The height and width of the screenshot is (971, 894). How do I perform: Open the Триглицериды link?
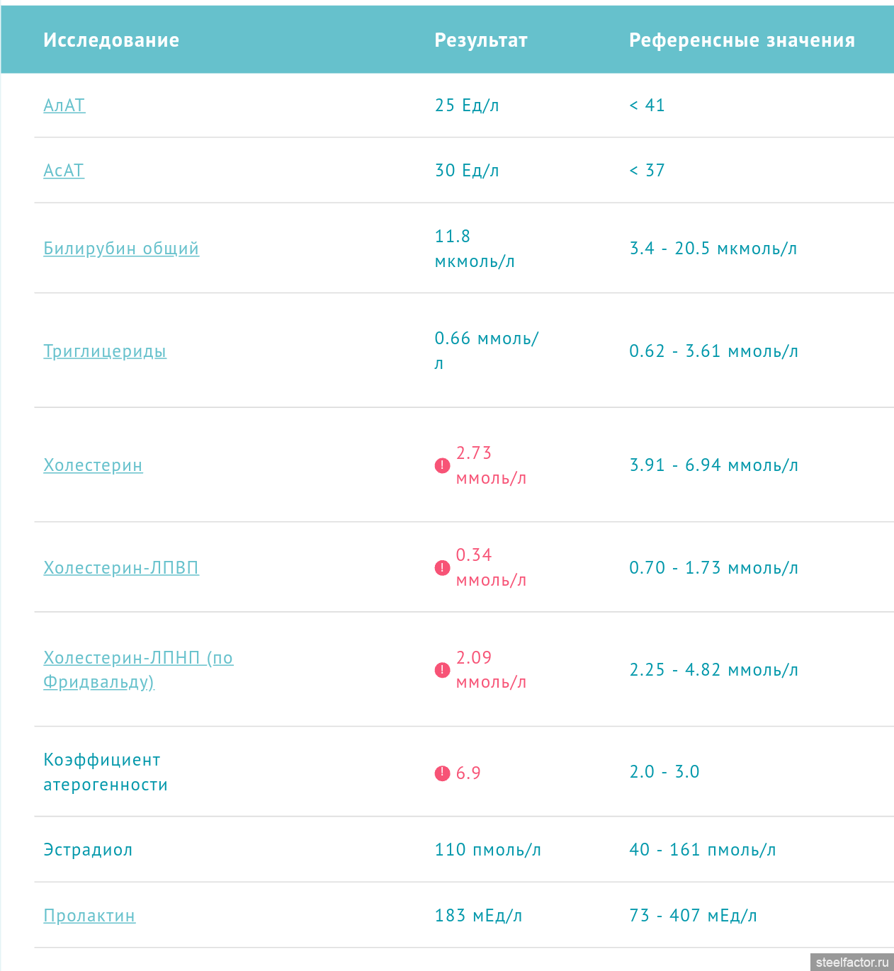pyautogui.click(x=105, y=351)
